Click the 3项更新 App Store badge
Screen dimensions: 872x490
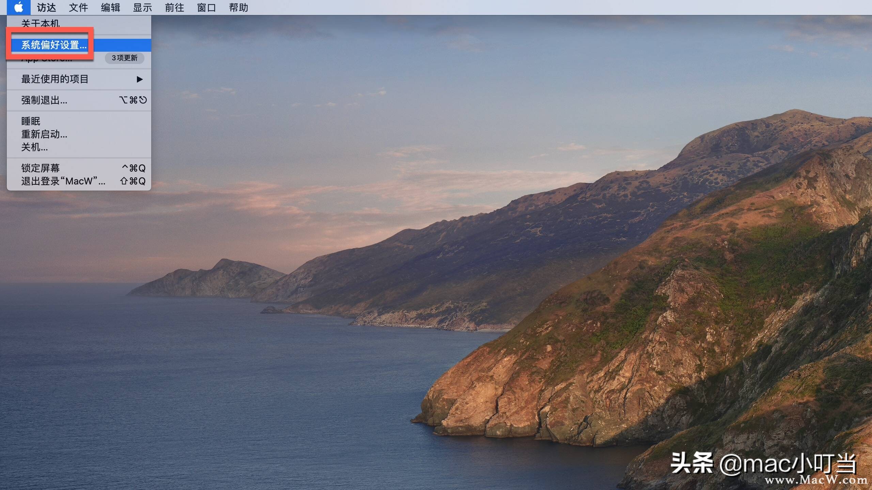tap(125, 58)
